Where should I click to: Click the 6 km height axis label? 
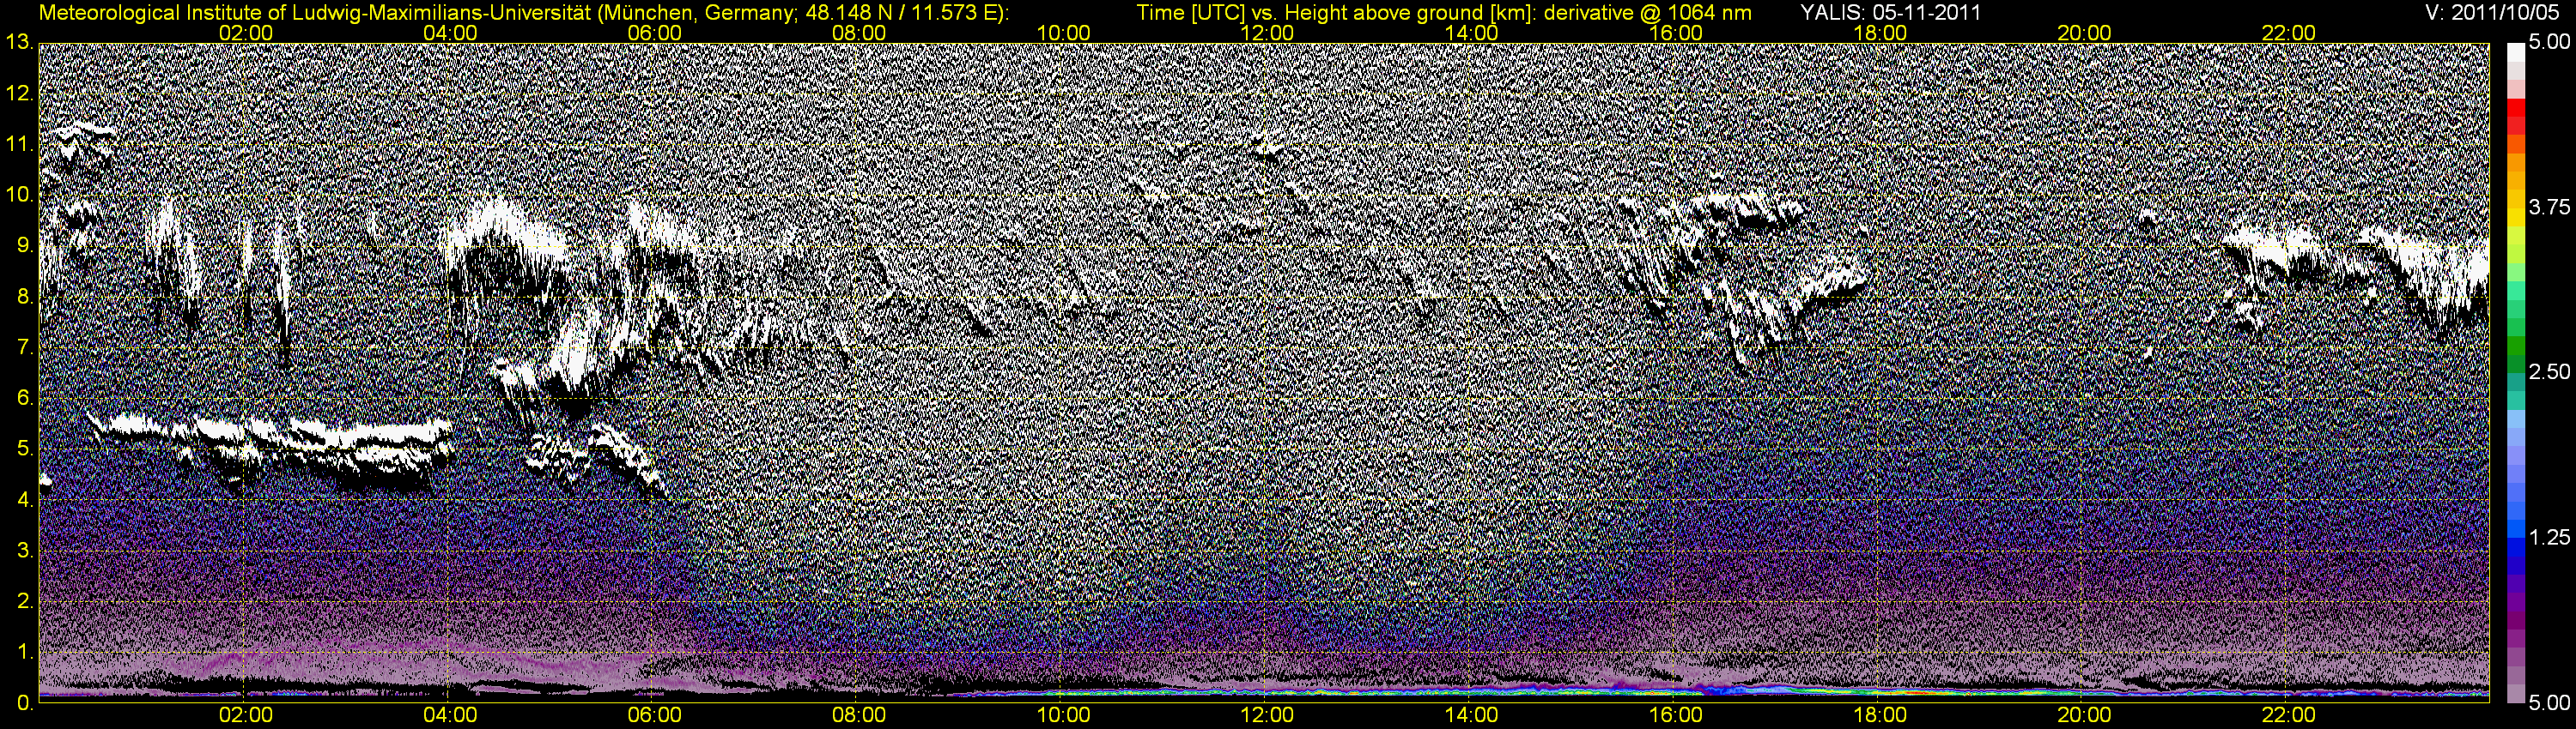click(x=24, y=399)
